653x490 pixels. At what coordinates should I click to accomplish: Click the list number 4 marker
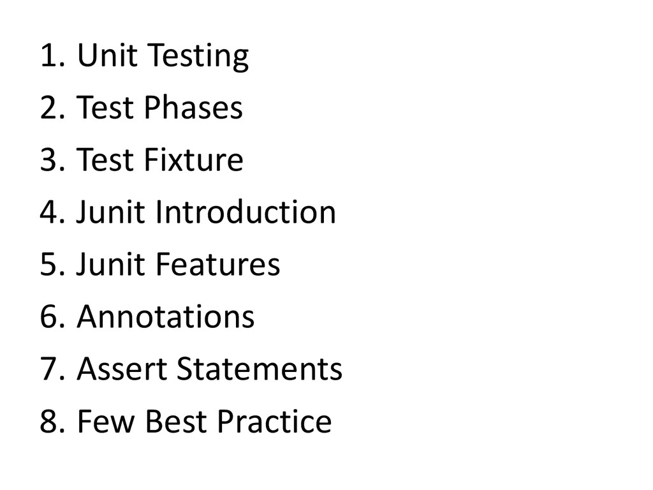[x=52, y=212]
